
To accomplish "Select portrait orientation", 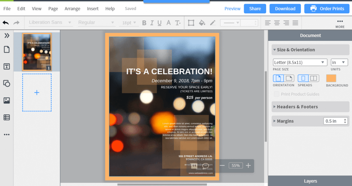I will (x=278, y=78).
